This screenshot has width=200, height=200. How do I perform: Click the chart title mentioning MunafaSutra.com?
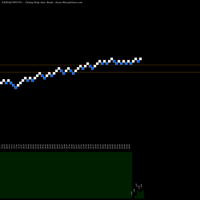(x=42, y=2)
